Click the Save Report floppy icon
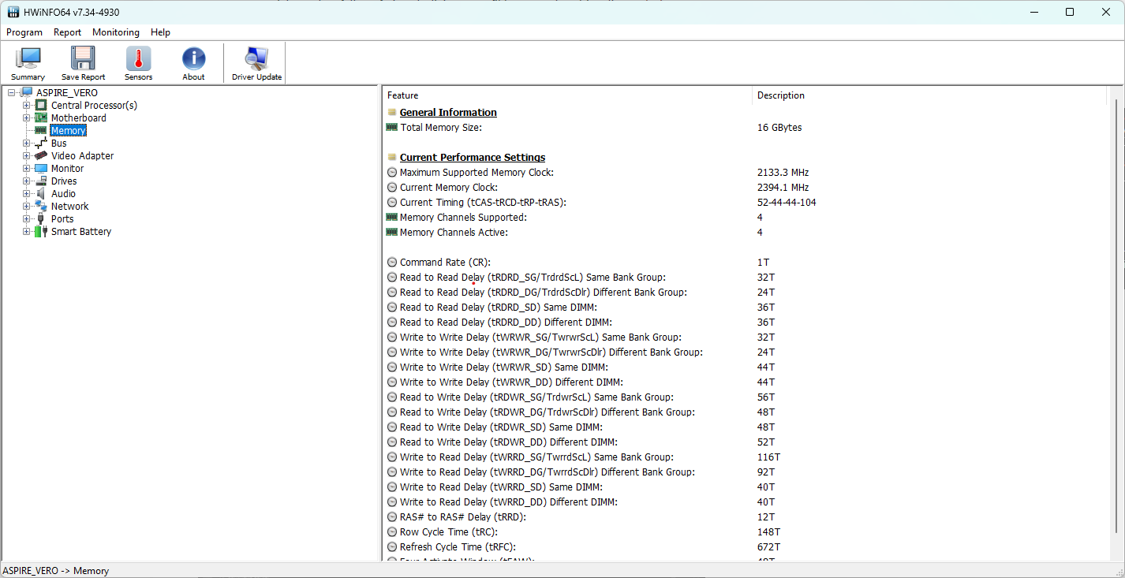Viewport: 1125px width, 578px height. 83,63
